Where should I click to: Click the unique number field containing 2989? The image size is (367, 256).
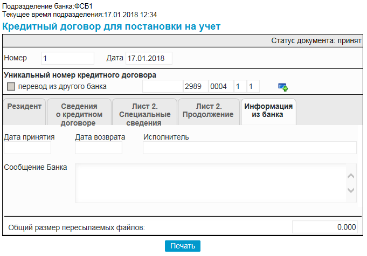[196, 86]
